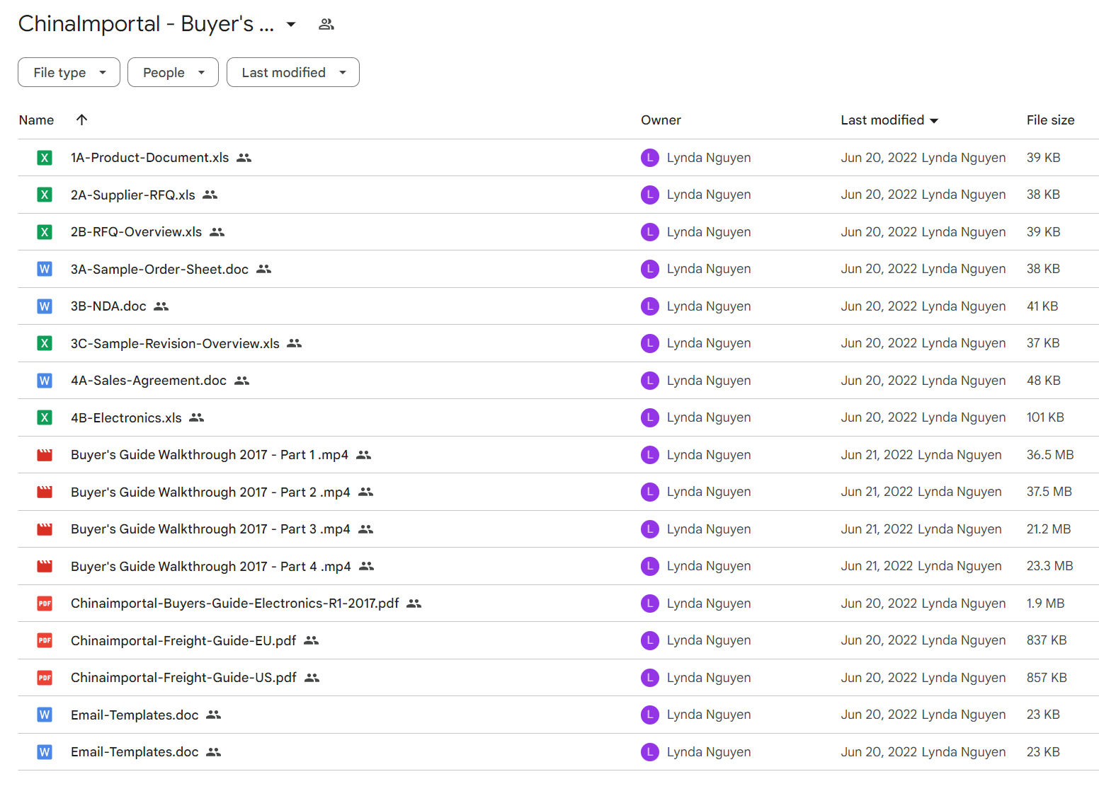
Task: Click the 21.2 MB file size value
Action: tap(1049, 529)
